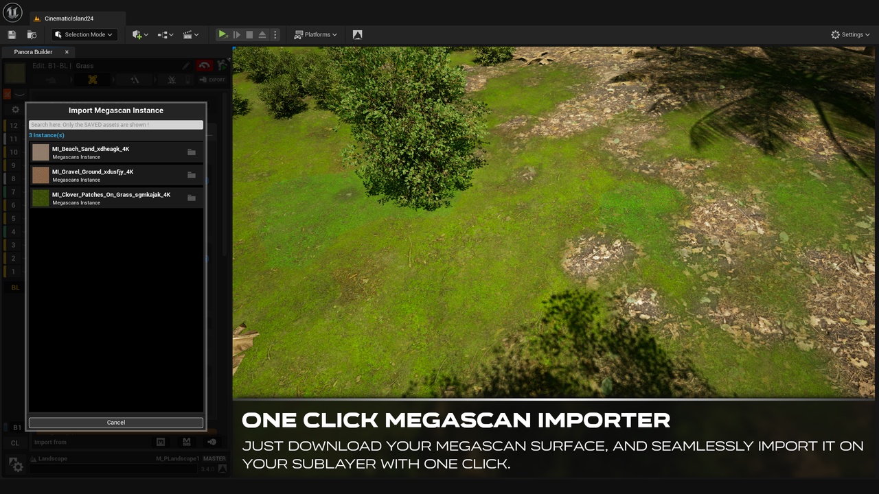879x494 pixels.
Task: Click the red speedometer performance icon
Action: click(x=205, y=66)
